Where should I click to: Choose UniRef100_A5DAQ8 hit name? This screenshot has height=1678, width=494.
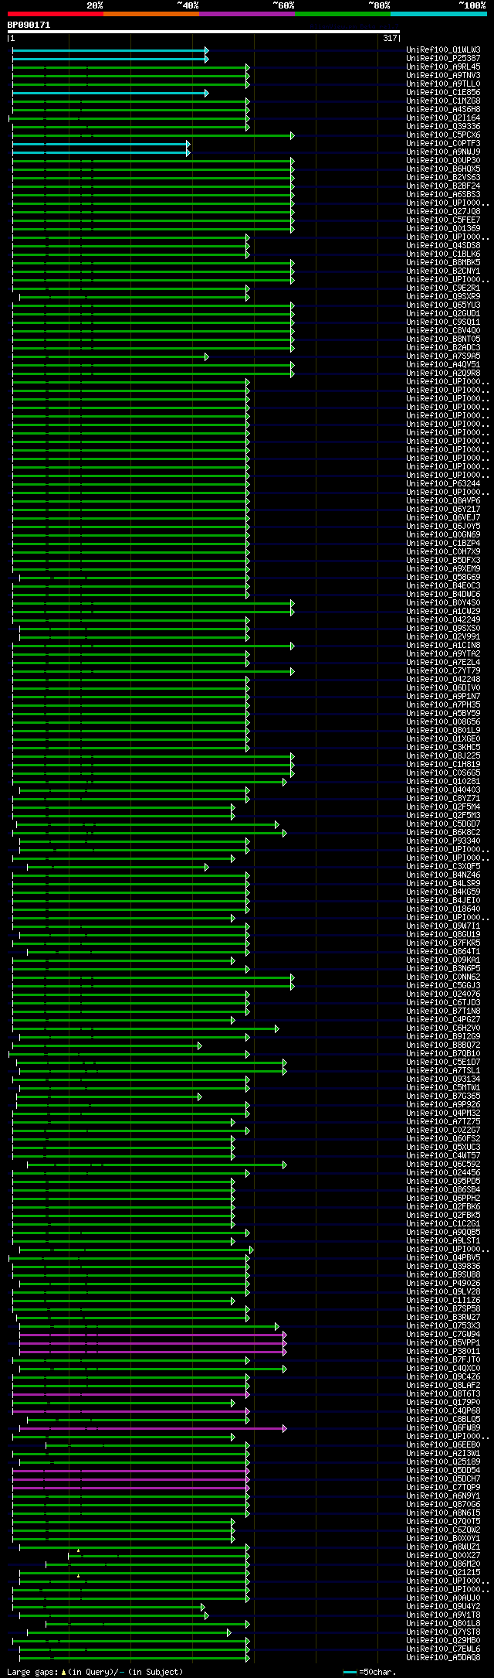(x=443, y=1658)
